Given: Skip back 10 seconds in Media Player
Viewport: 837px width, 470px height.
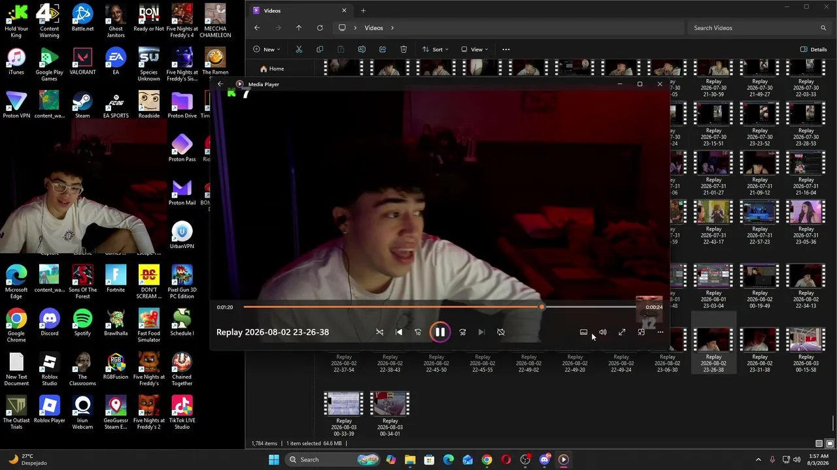Looking at the screenshot, I should pos(418,332).
